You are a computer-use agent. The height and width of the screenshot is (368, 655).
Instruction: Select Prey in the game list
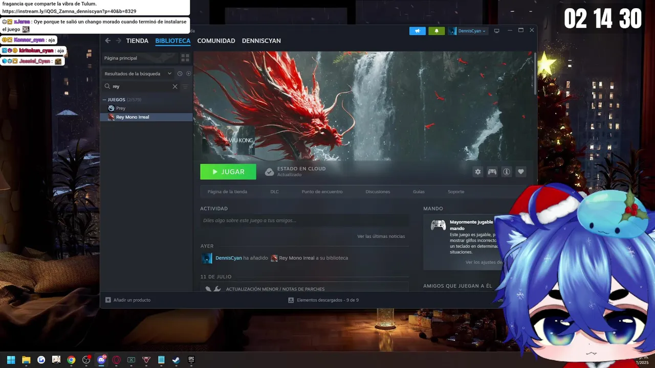point(121,108)
